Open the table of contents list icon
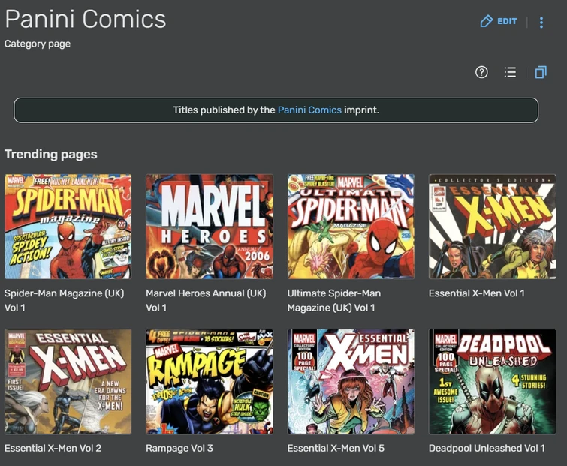Screen dimensions: 567x466 point(510,72)
